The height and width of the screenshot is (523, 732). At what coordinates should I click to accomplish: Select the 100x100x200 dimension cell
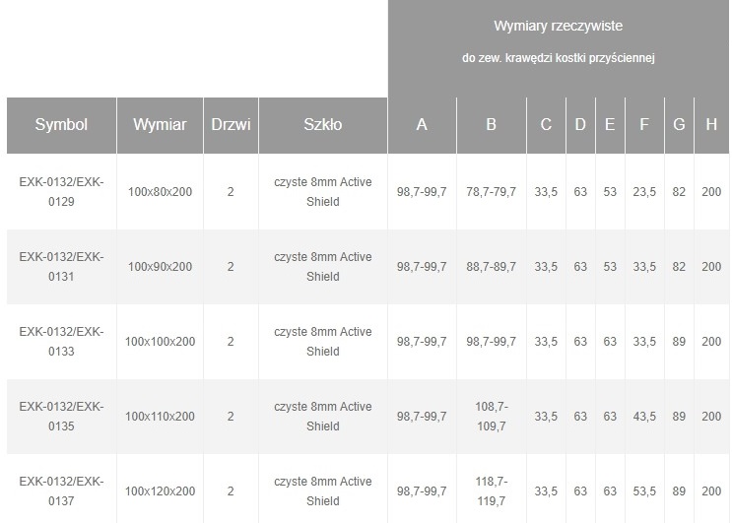(160, 342)
